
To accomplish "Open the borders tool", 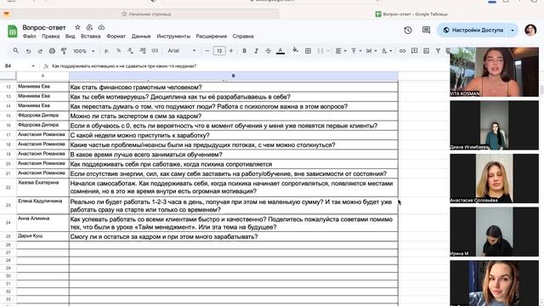I will click(308, 51).
